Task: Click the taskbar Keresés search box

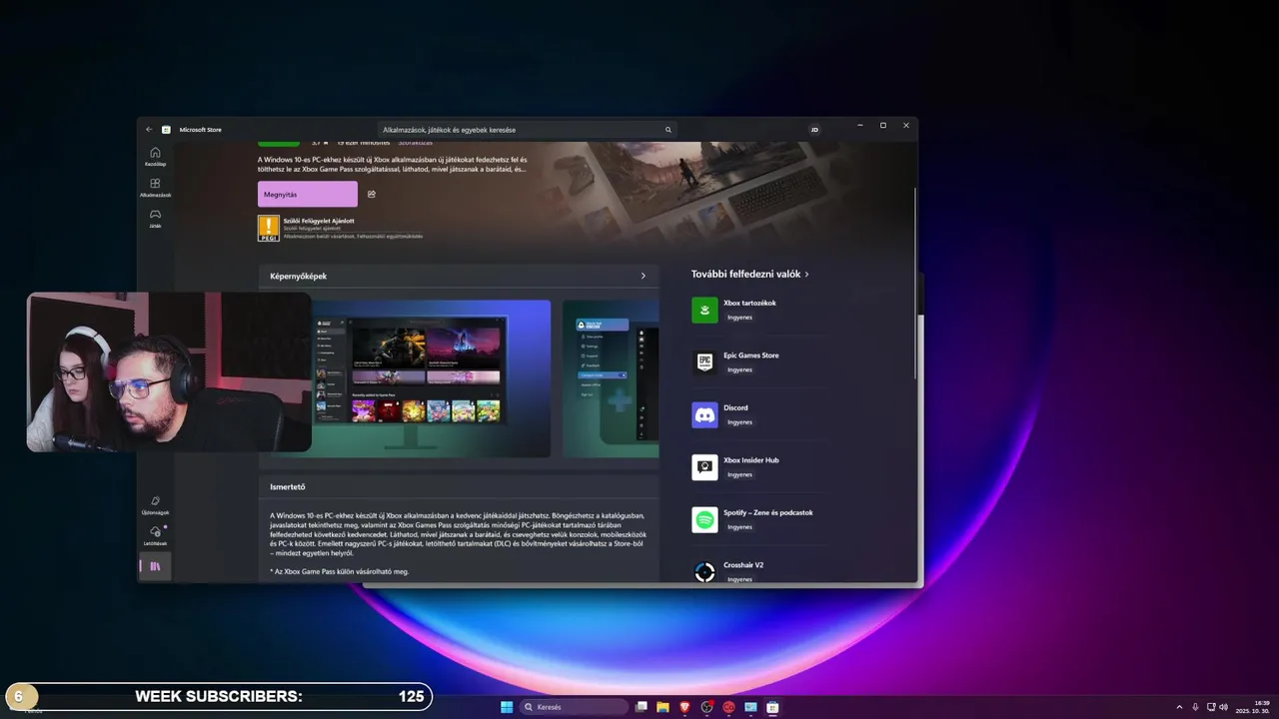Action: (x=575, y=707)
